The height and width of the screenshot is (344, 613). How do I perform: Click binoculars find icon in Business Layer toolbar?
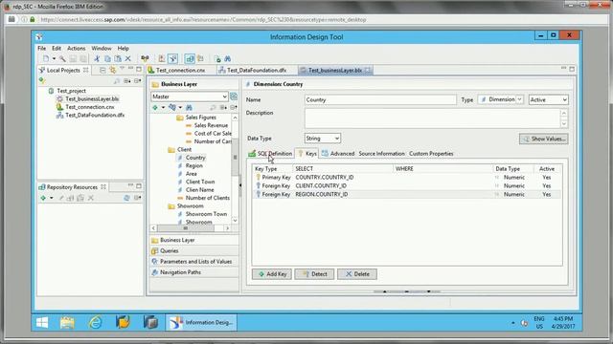189,107
